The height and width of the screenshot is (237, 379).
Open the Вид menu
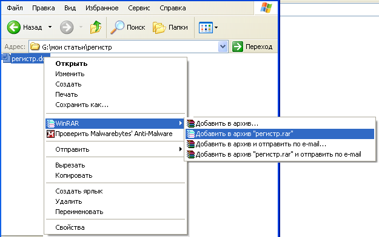pyautogui.click(x=70, y=8)
